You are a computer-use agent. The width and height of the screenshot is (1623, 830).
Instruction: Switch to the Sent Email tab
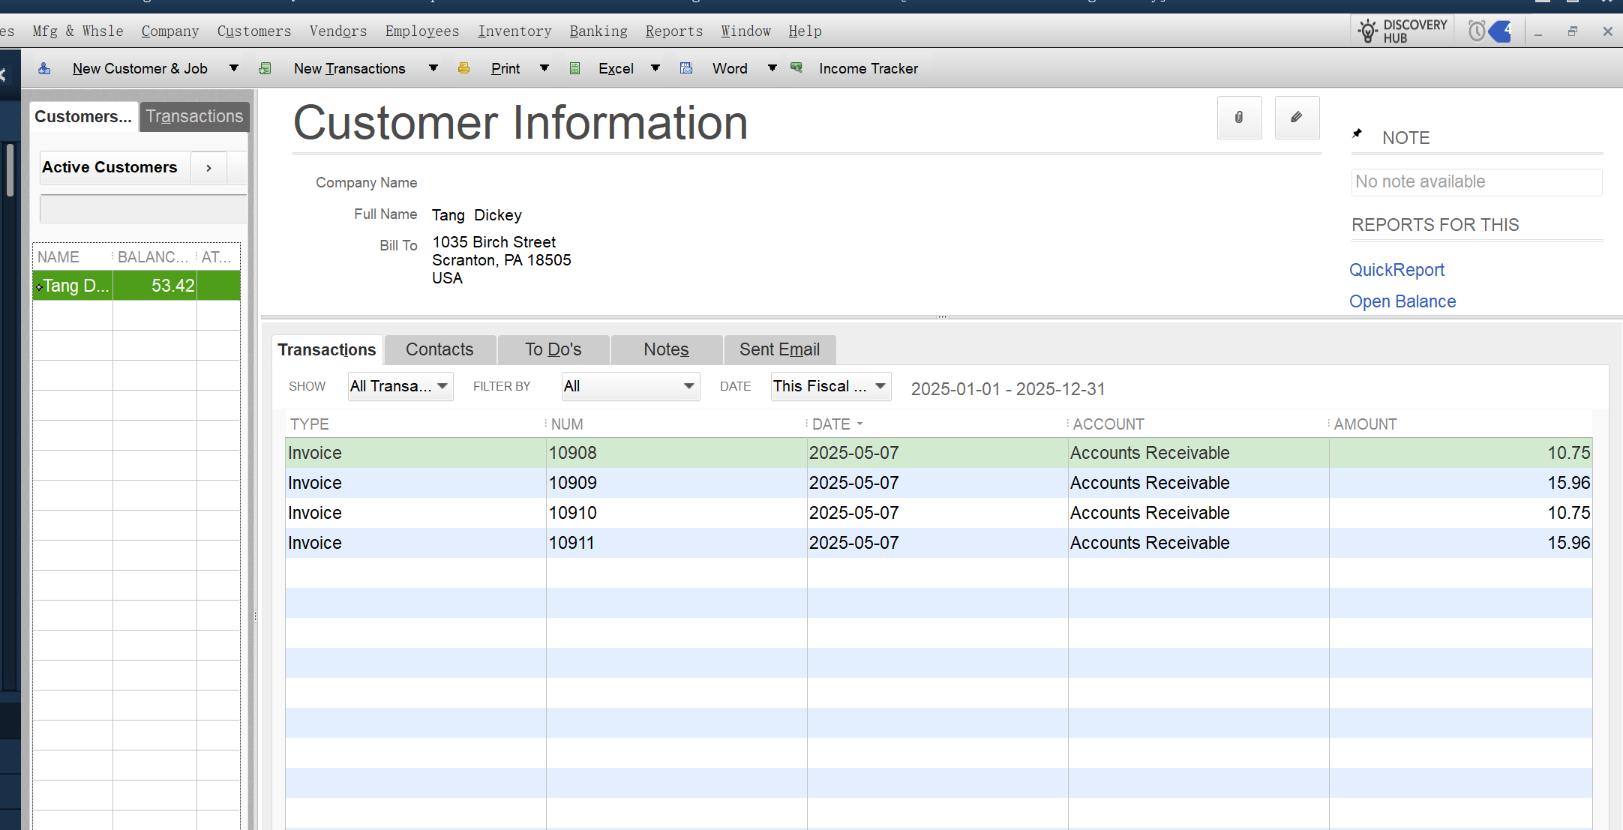(779, 349)
